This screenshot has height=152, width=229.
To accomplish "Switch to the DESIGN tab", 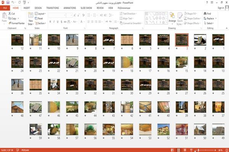I will (38, 8).
